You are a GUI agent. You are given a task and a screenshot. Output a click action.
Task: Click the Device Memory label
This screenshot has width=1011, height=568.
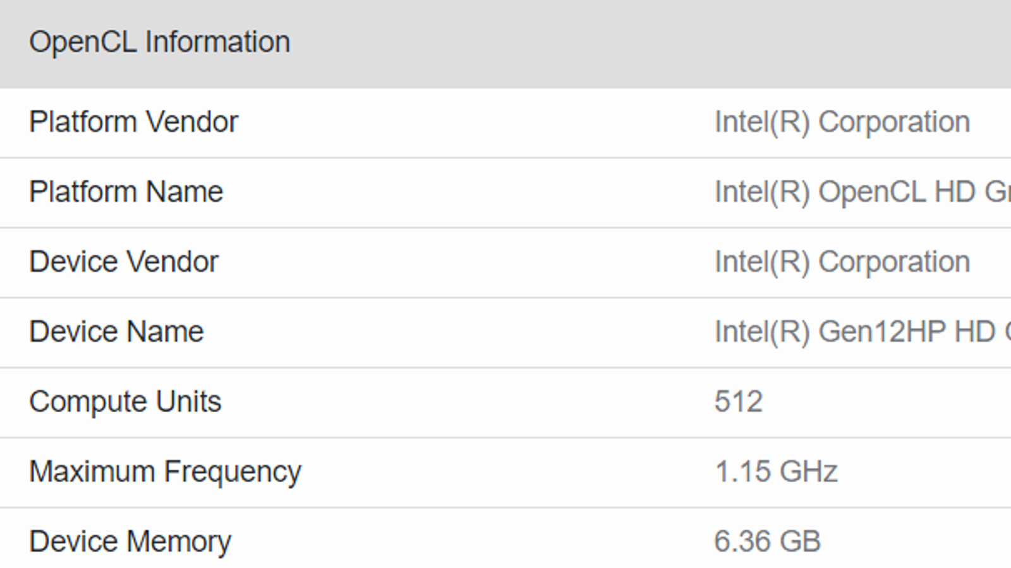130,541
